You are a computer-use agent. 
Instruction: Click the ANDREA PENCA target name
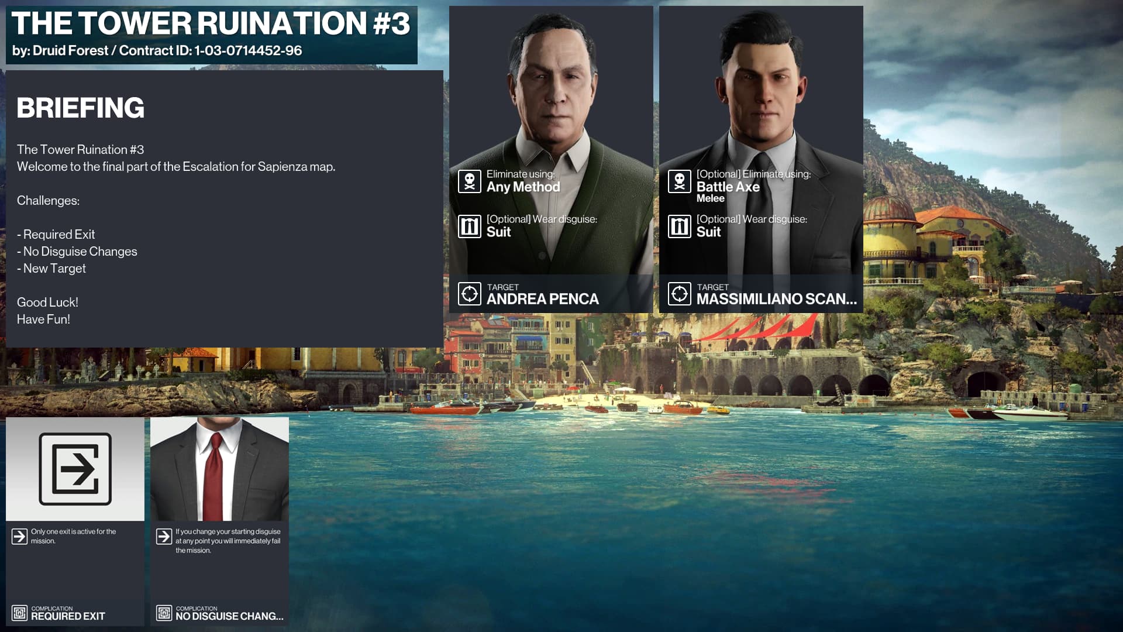[x=542, y=299]
